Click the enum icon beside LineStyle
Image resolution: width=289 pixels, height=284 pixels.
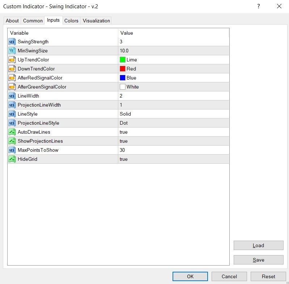12,114
